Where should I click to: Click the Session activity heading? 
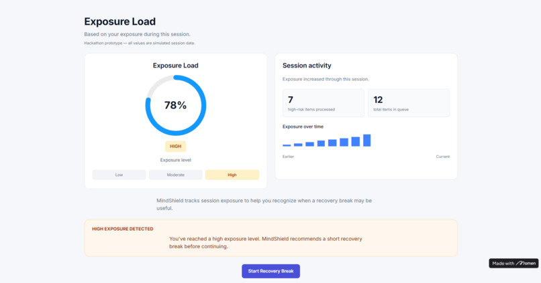pyautogui.click(x=307, y=66)
